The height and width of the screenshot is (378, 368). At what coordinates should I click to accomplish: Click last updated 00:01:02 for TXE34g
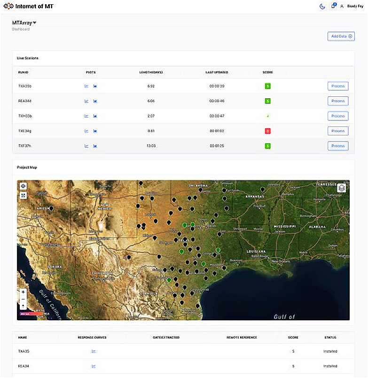tap(217, 131)
